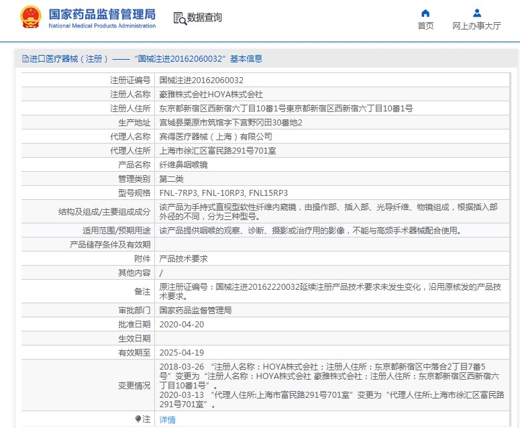Click attachment value 产品技术要求
520x428 pixels.
tap(183, 258)
